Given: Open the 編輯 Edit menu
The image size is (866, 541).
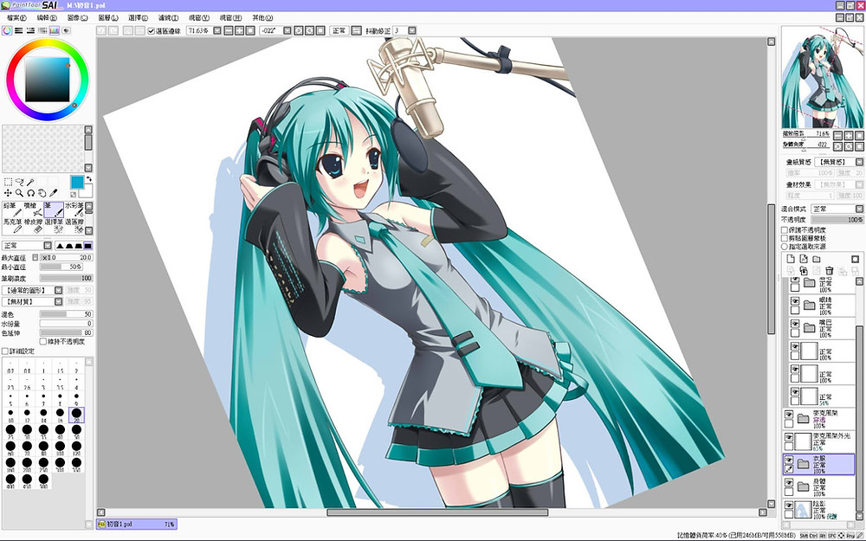Looking at the screenshot, I should (x=47, y=17).
